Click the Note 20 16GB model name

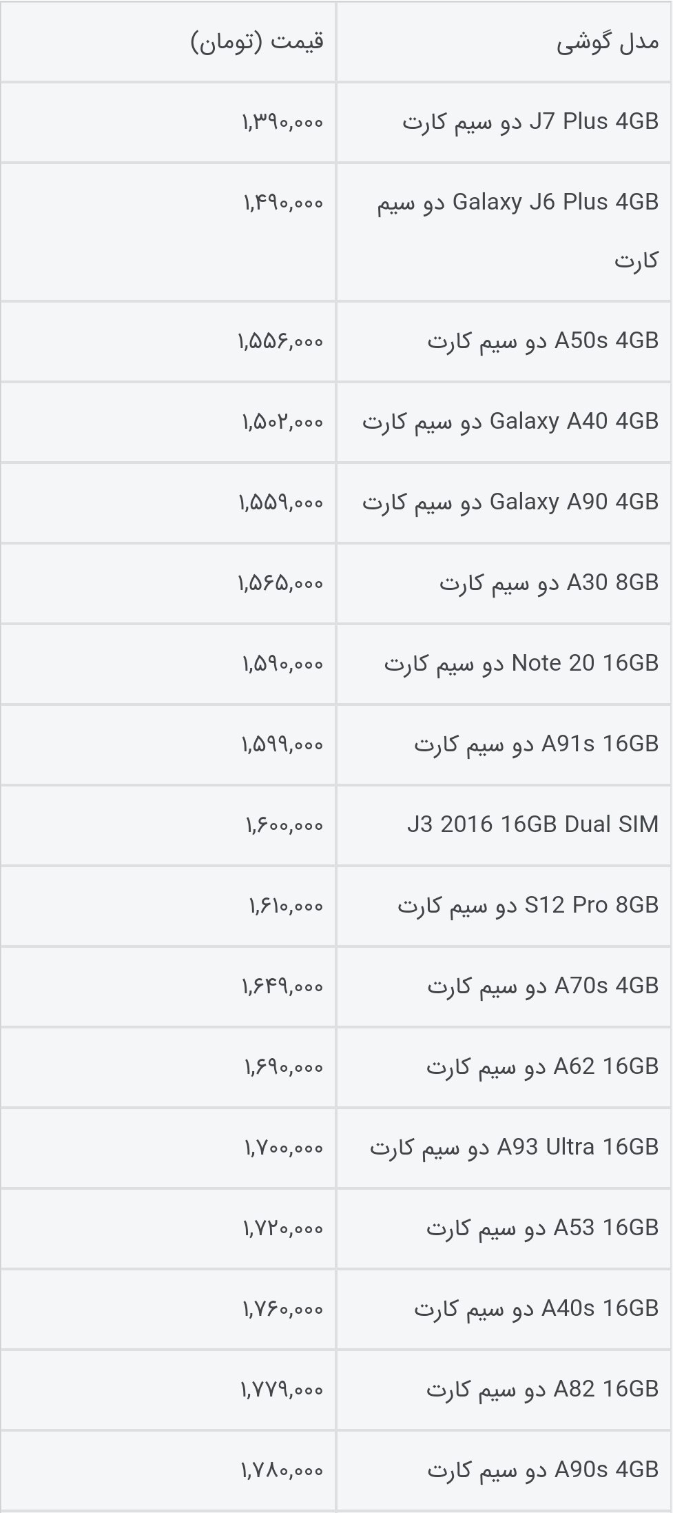coord(521,664)
